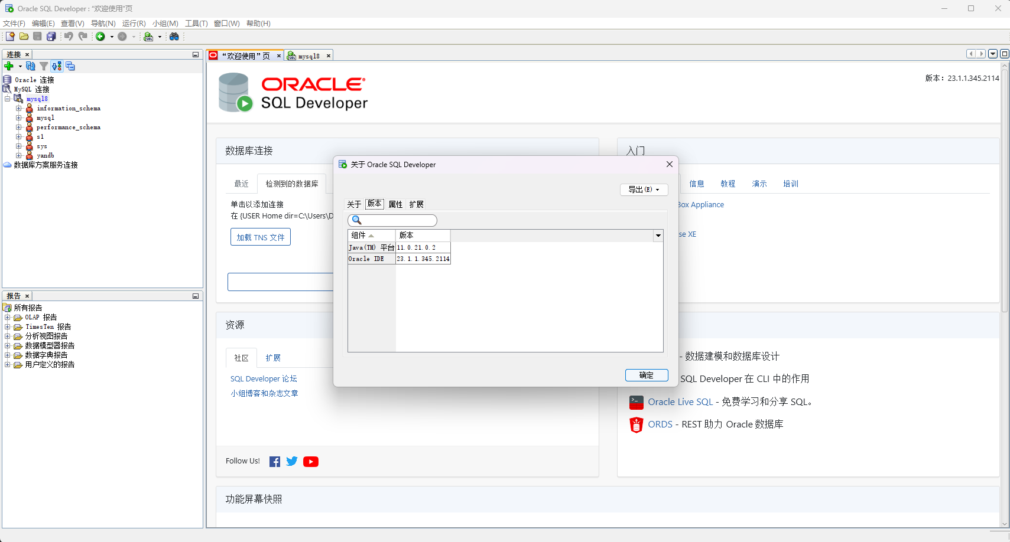1010x542 pixels.
Task: Switch to the mysql8 editor tab
Action: click(308, 55)
